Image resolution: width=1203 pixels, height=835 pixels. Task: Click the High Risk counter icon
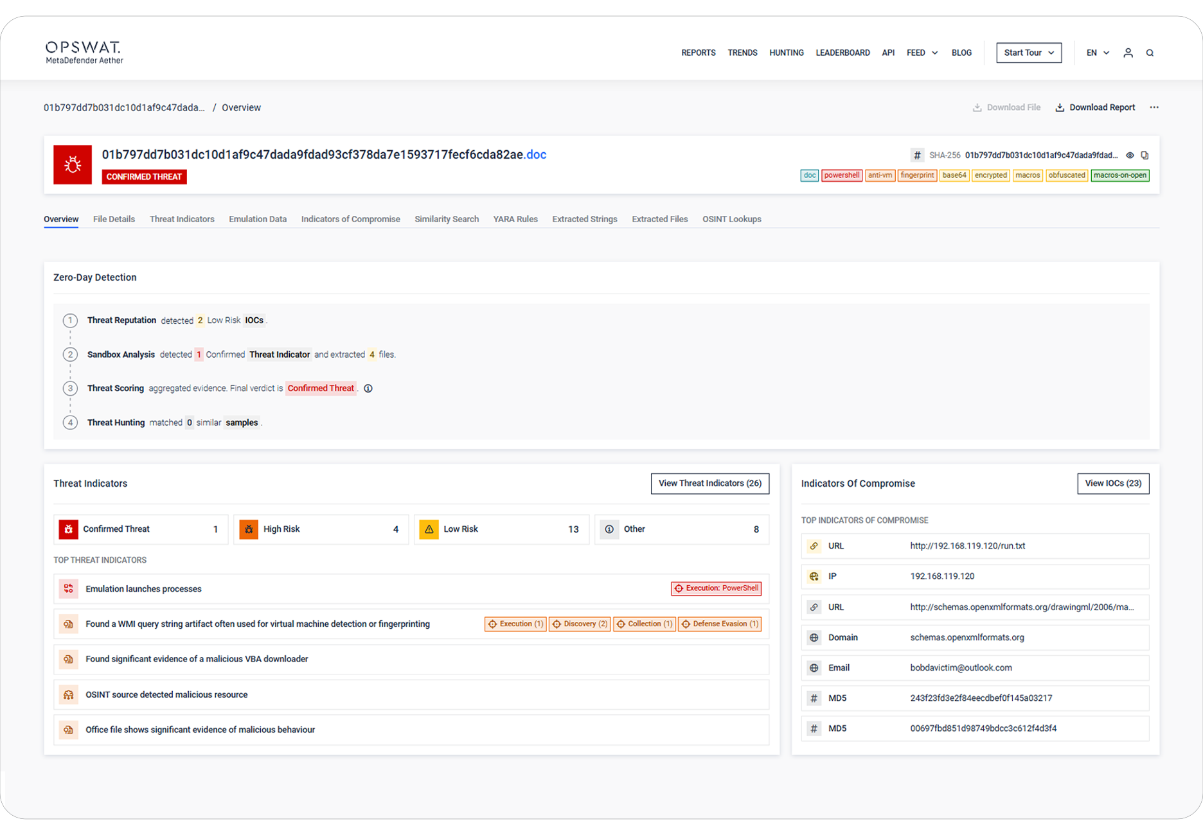click(249, 529)
